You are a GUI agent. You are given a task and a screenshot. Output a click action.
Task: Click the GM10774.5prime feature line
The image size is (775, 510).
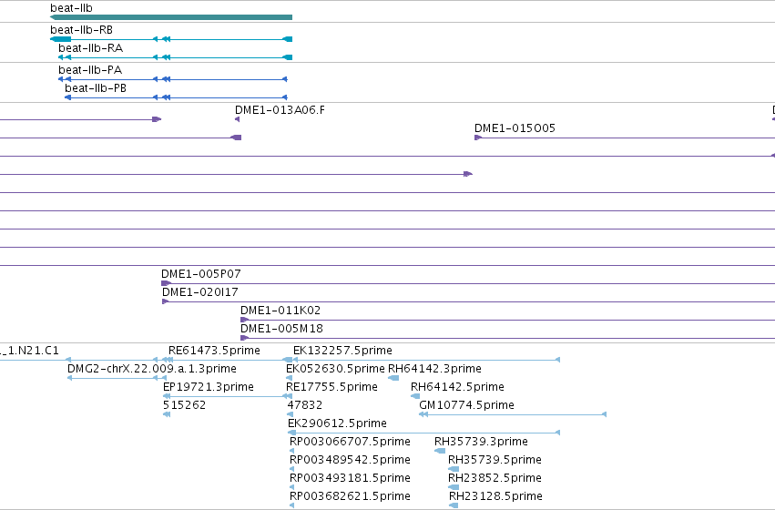coord(513,414)
